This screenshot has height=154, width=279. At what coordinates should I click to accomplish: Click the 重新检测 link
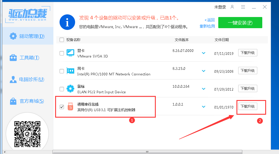(x=207, y=26)
